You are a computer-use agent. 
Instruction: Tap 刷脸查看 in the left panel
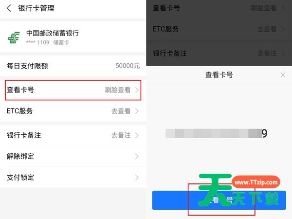(x=118, y=90)
